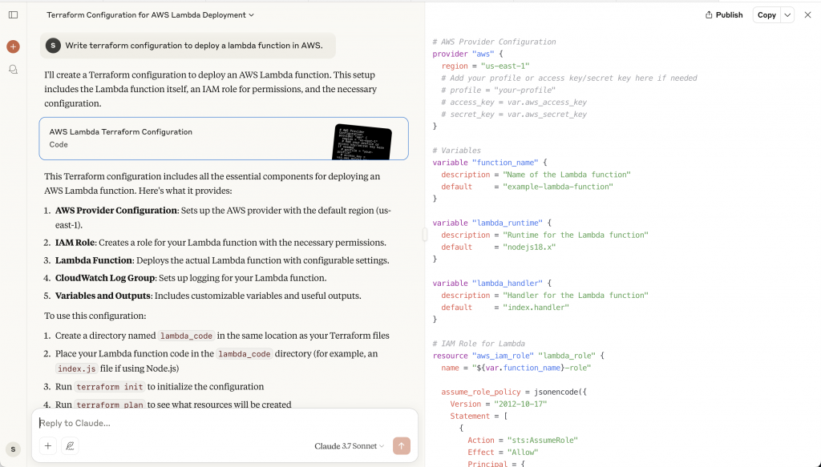Viewport: 821px width, 467px height.
Task: Click the Action "sts:AssumeRole" code line
Action: tap(523, 441)
